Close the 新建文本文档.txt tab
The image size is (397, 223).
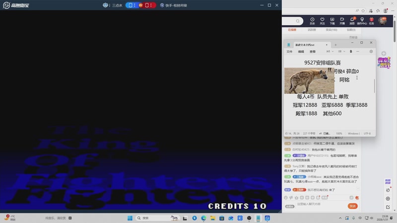[327, 45]
